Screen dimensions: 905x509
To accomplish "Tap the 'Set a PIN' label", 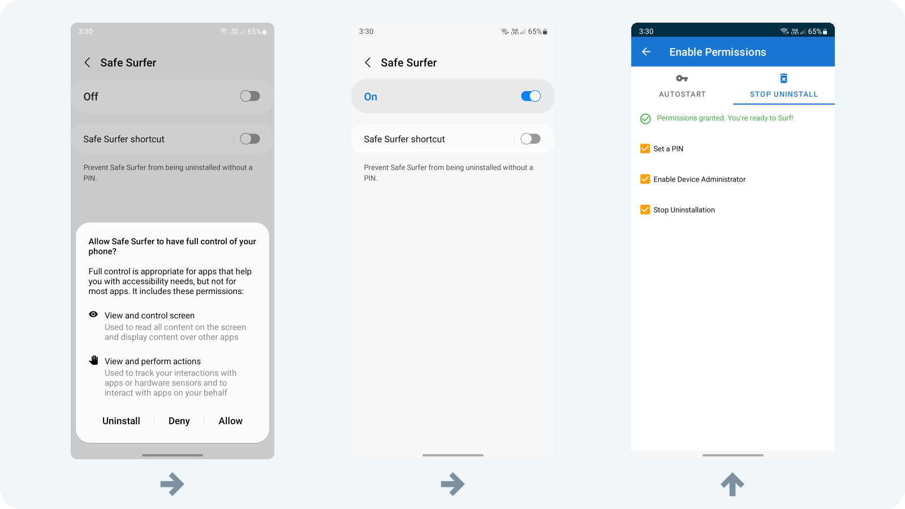I will pyautogui.click(x=668, y=149).
